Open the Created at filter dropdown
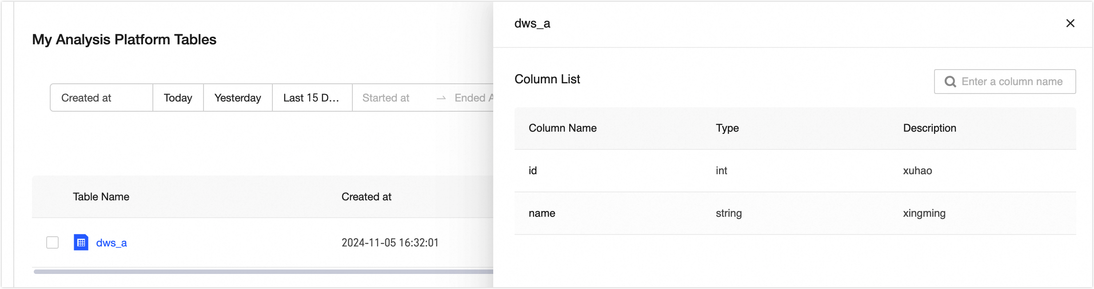The width and height of the screenshot is (1094, 289). pyautogui.click(x=101, y=98)
